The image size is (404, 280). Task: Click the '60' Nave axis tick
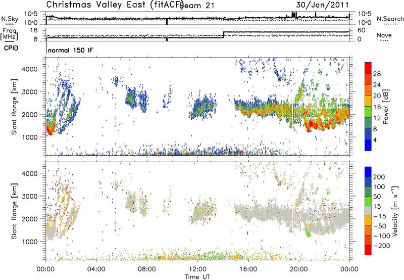[361, 30]
